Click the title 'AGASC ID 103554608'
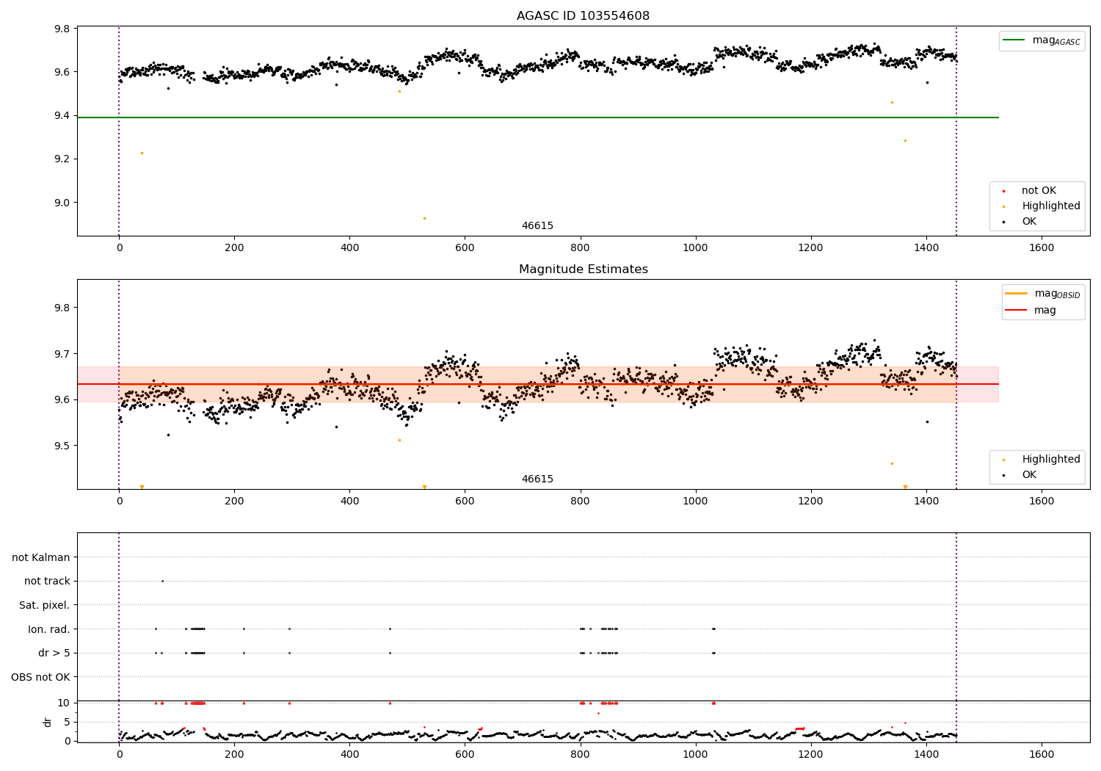The image size is (1101, 771). (x=583, y=15)
